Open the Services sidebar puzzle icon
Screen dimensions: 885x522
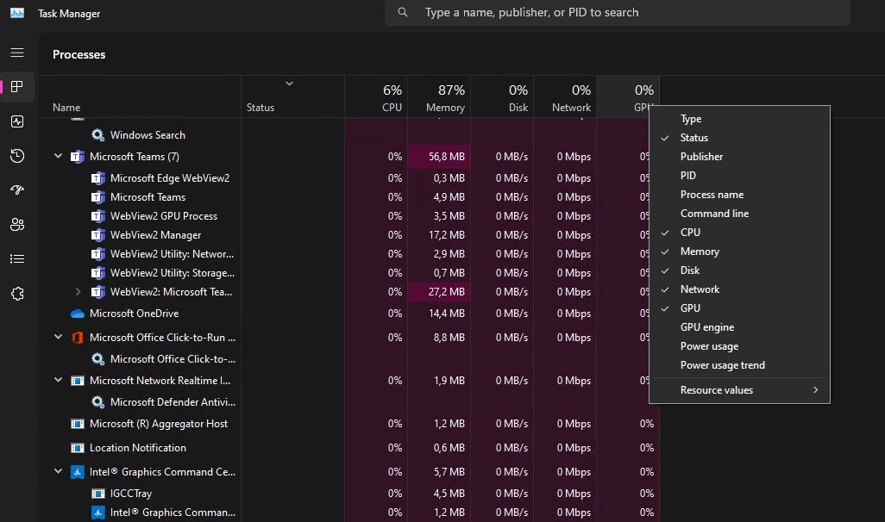pyautogui.click(x=17, y=294)
